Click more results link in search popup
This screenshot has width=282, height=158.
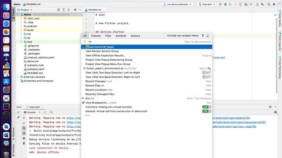coord(87,115)
